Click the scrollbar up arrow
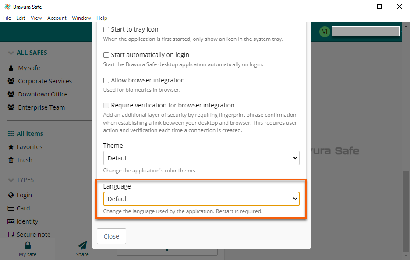 406,26
